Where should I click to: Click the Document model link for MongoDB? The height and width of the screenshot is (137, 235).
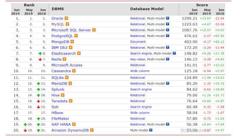[x=138, y=42]
